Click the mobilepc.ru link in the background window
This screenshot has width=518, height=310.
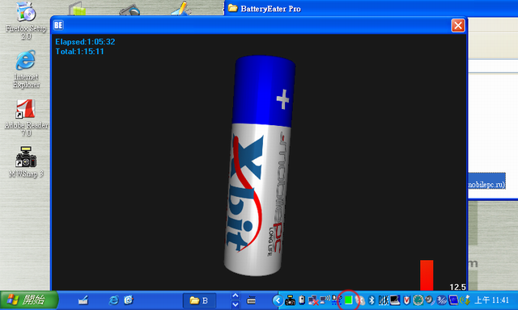coord(486,185)
